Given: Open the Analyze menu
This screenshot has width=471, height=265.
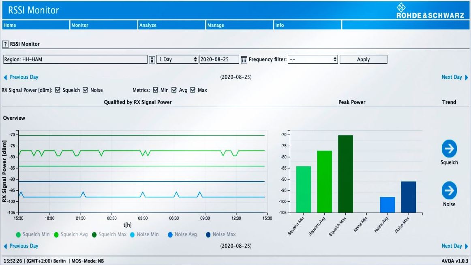Looking at the screenshot, I should tap(148, 25).
